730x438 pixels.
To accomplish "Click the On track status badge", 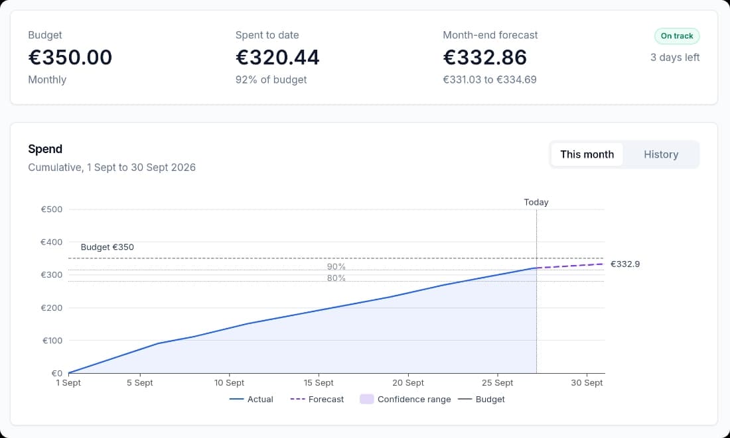I will [x=676, y=36].
